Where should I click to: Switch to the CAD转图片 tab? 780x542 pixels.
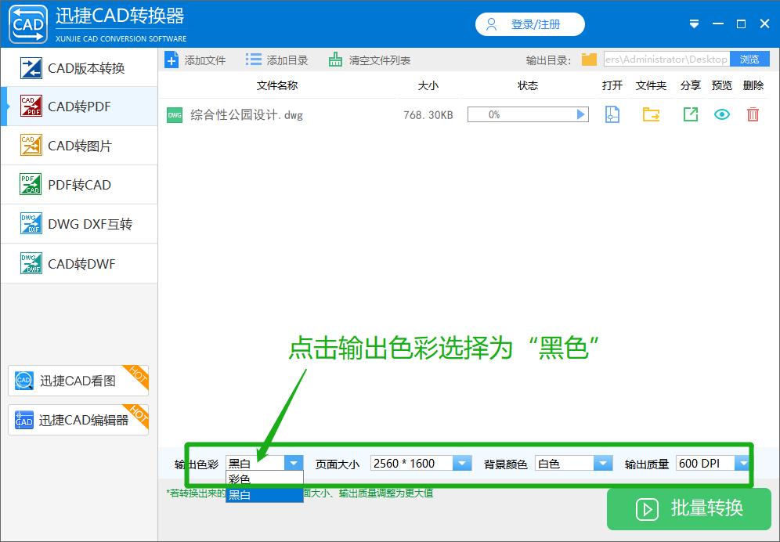pos(79,146)
